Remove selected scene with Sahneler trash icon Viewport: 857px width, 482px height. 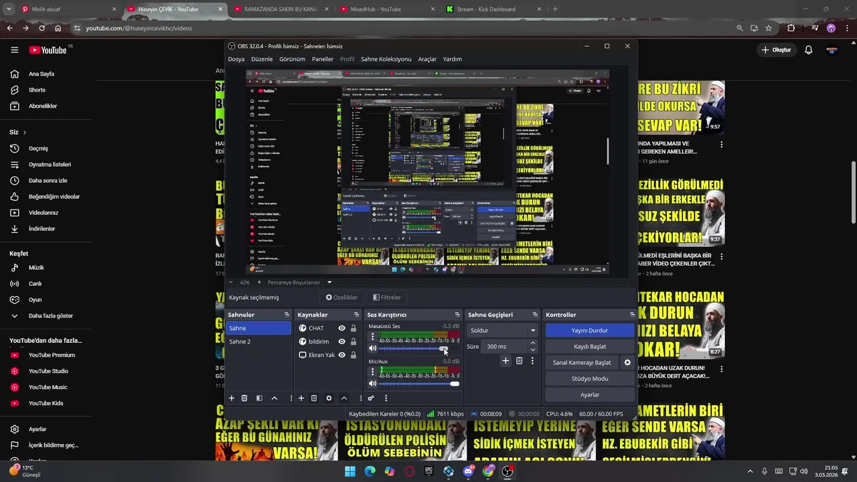244,398
